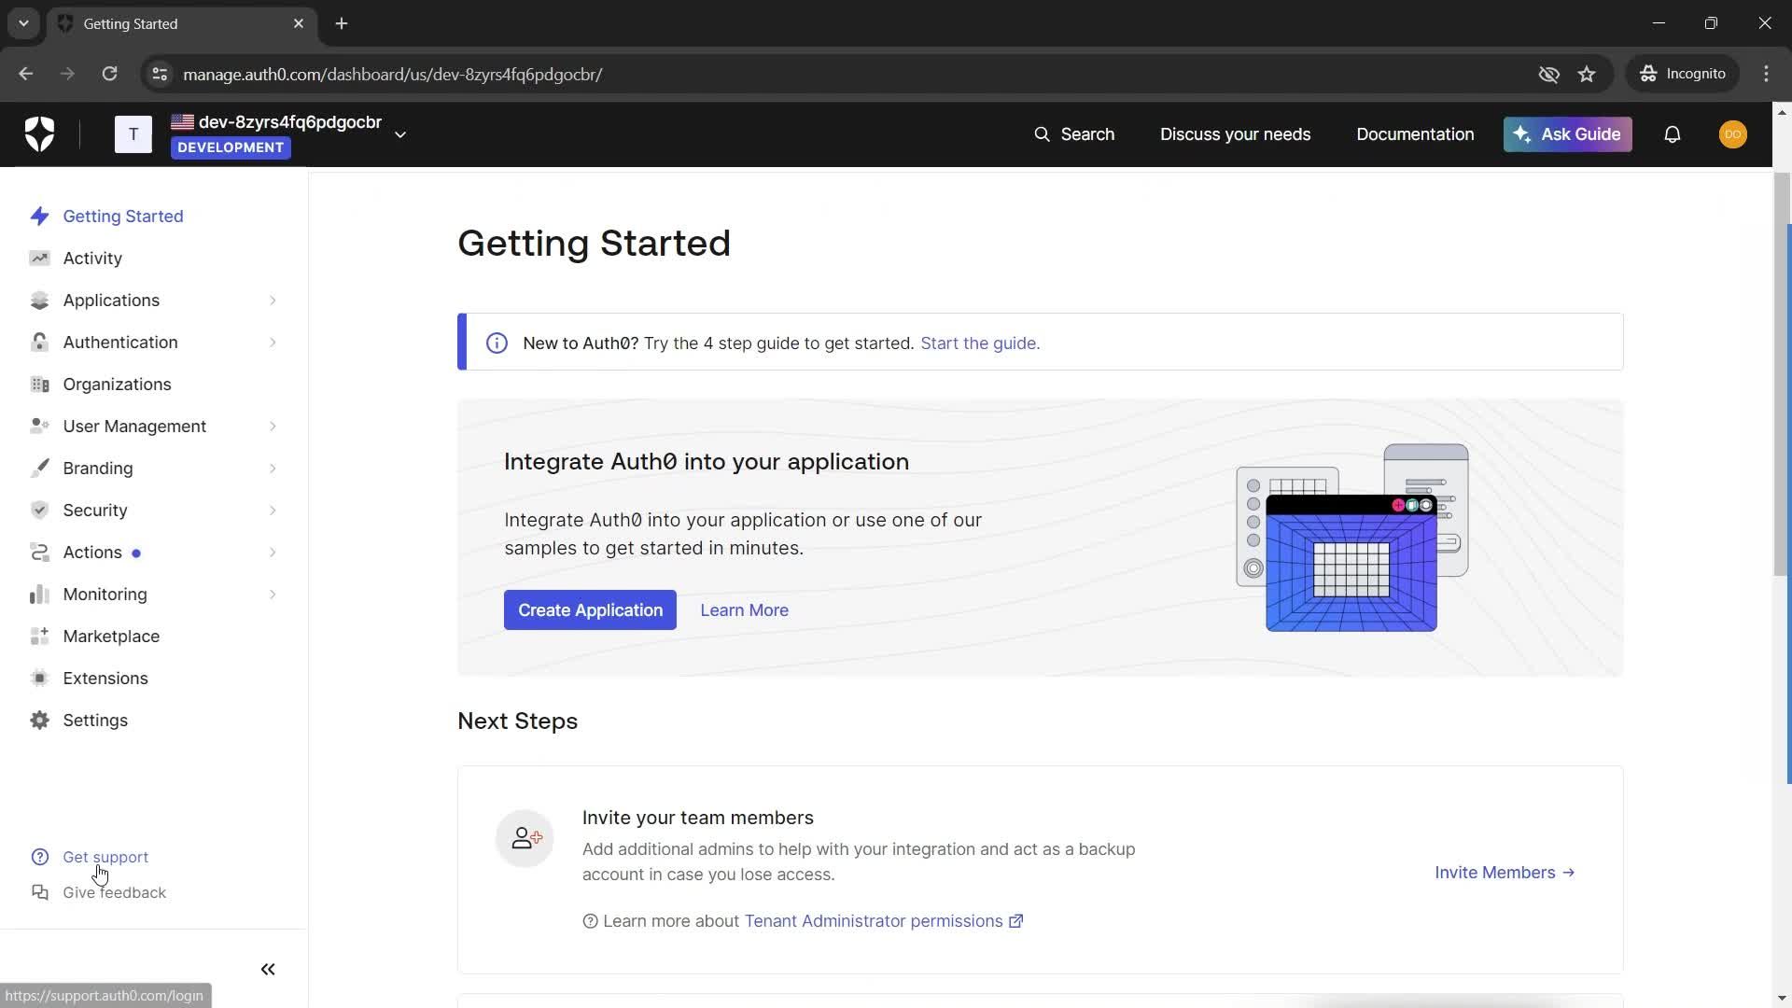Reload the page with refresh button
Screen dimensions: 1792x1008
(x=109, y=74)
